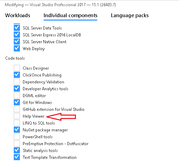
Task: Select GitHub extension for Visual Studio
Action: click(17, 109)
